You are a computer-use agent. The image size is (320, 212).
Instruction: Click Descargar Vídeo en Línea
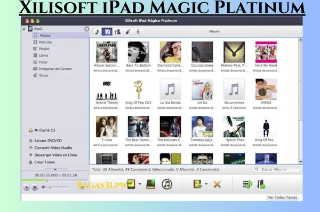55,155
